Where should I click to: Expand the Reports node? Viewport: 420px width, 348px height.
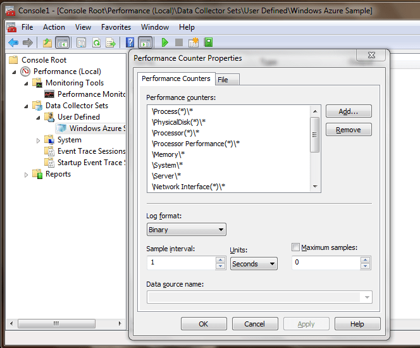pos(26,175)
